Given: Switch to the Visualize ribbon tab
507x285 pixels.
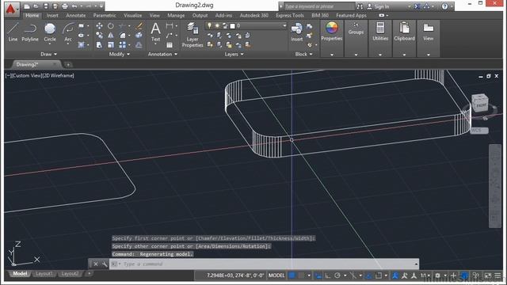Looking at the screenshot, I should click(x=133, y=15).
